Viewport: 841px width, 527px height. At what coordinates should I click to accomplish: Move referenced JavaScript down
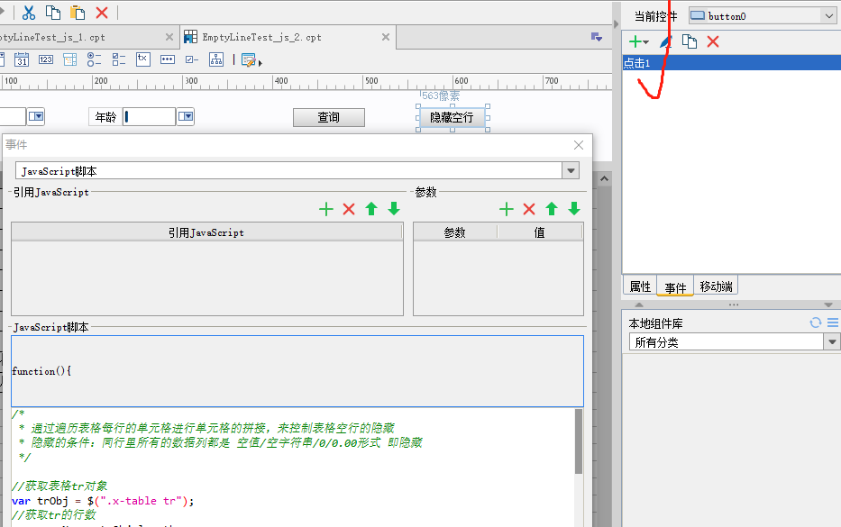coord(394,209)
